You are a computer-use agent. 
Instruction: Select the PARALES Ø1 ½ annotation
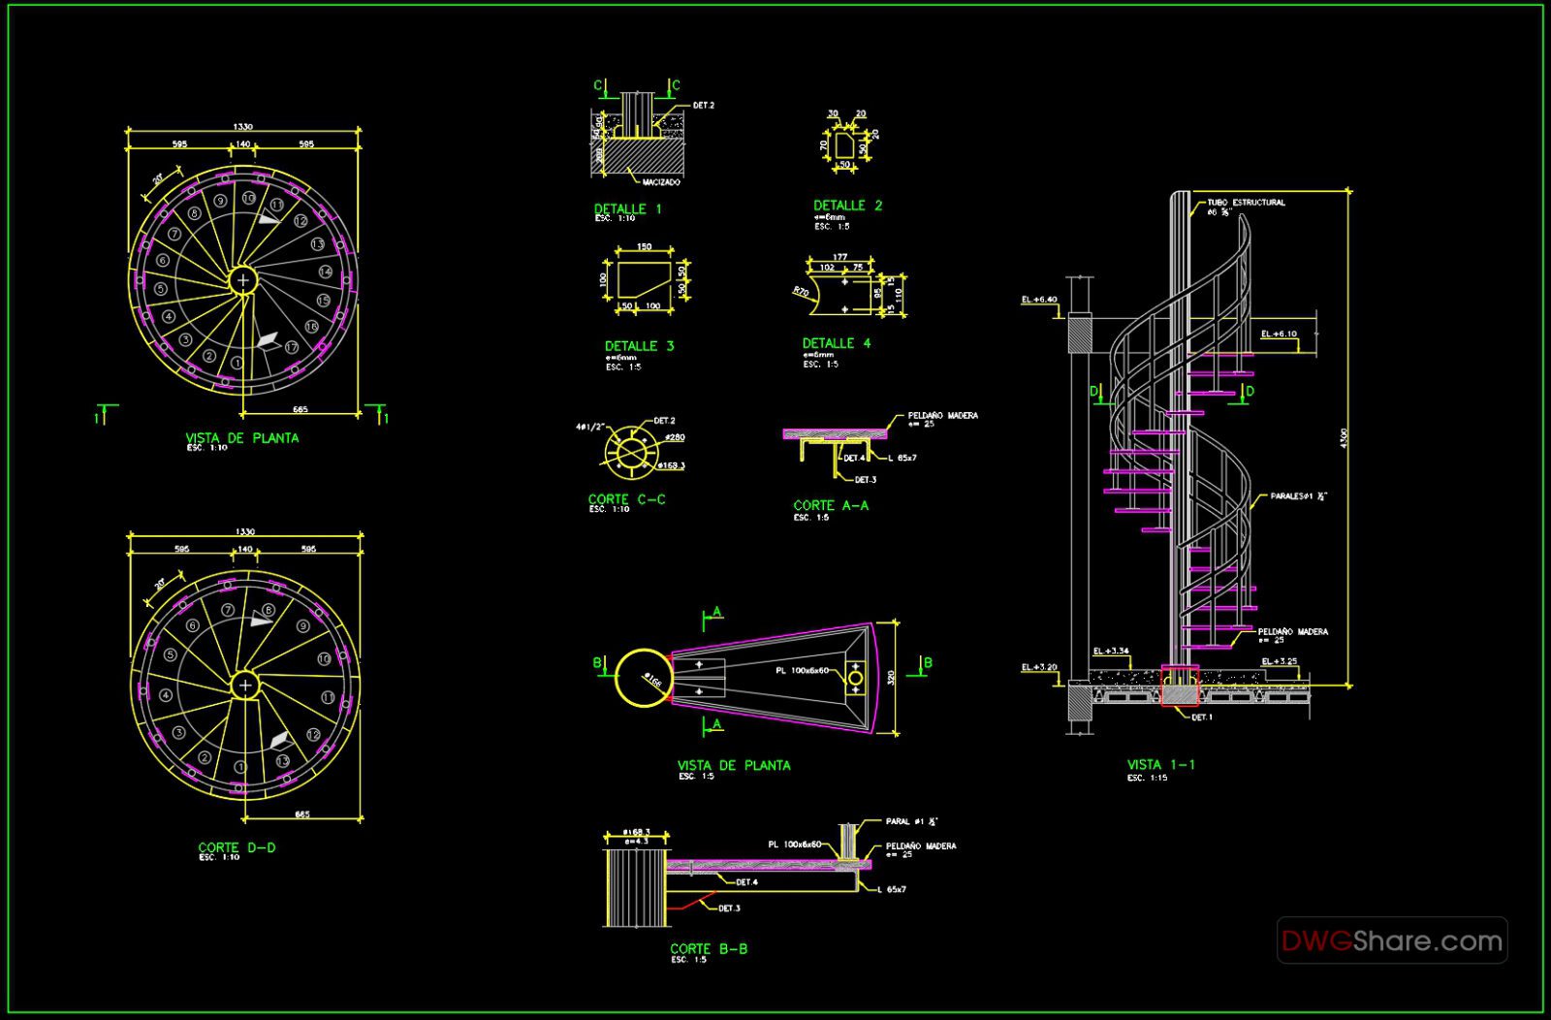[x=1299, y=496]
